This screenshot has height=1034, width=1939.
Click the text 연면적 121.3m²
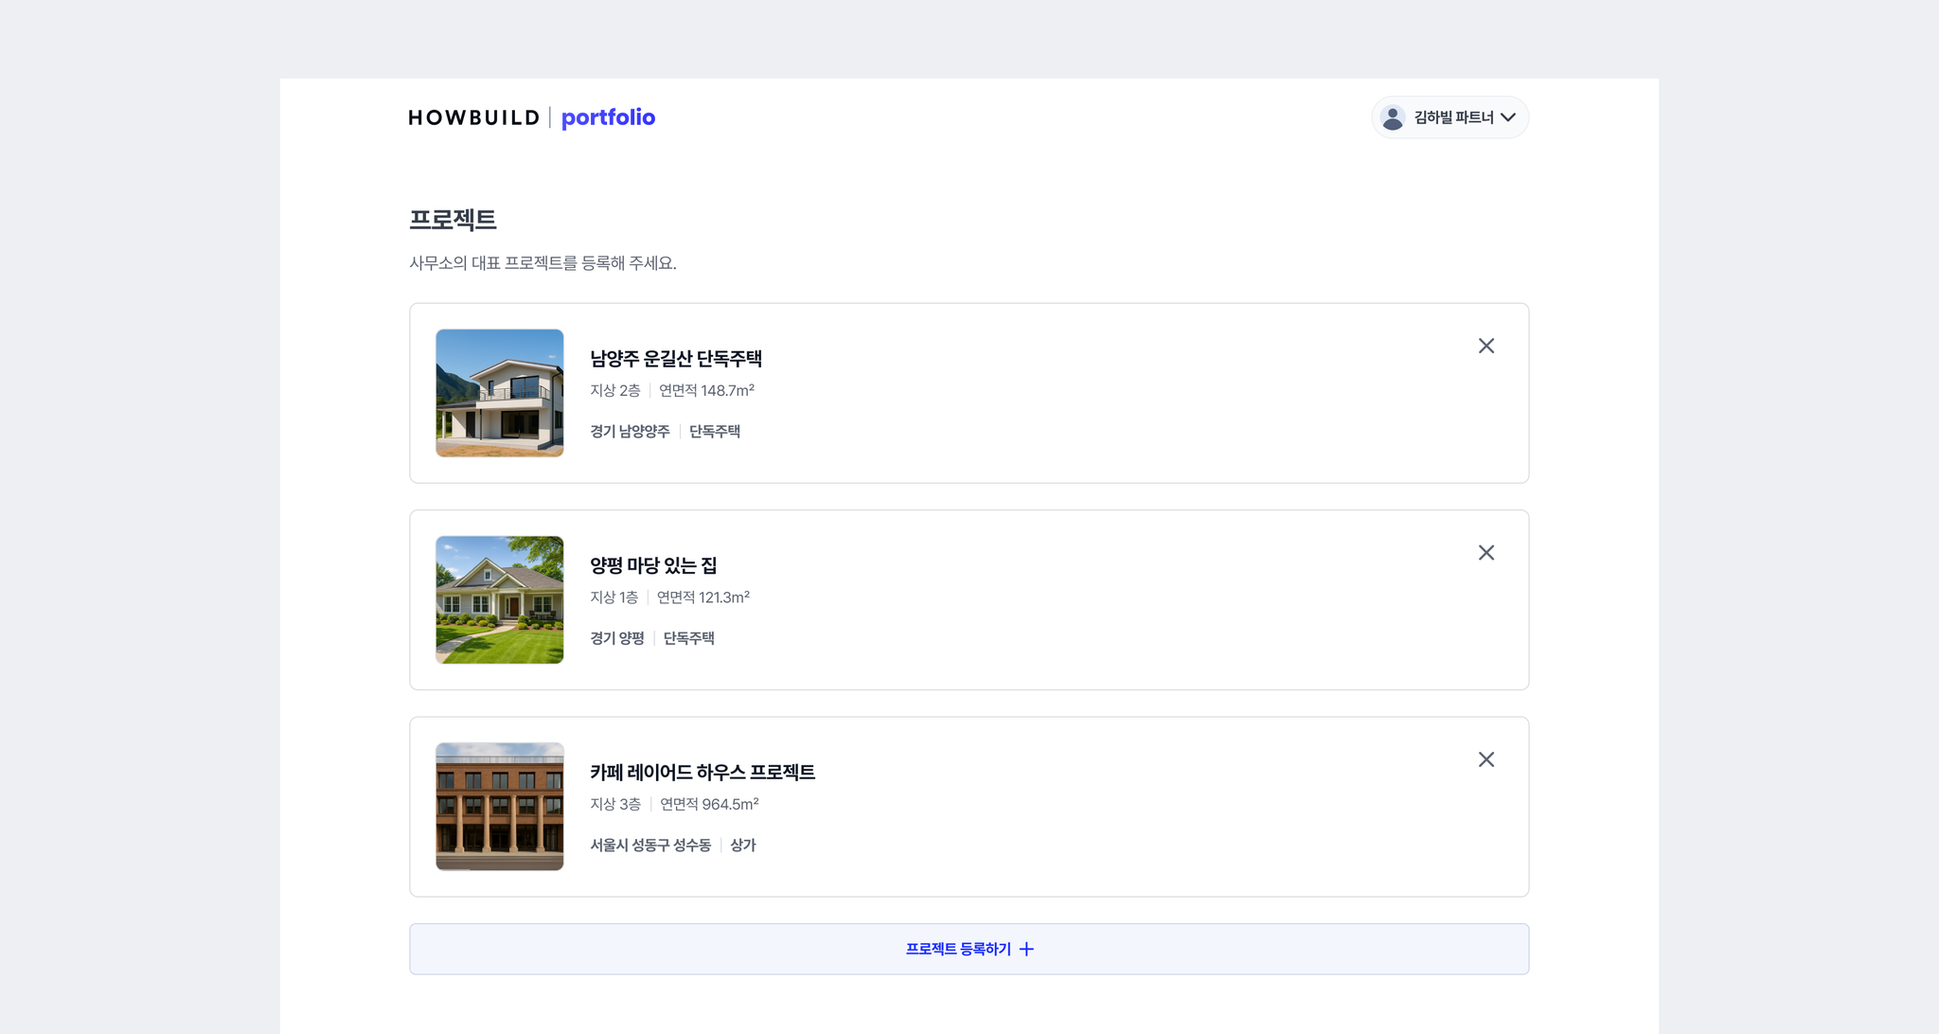coord(703,597)
